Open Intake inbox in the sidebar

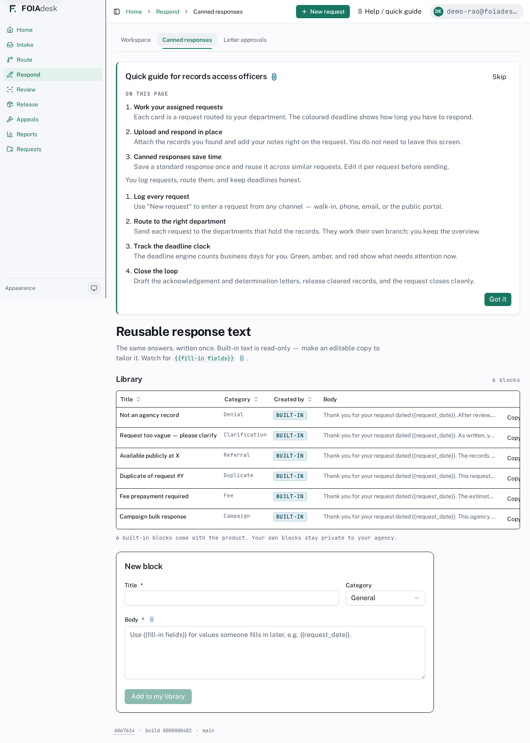53,45
